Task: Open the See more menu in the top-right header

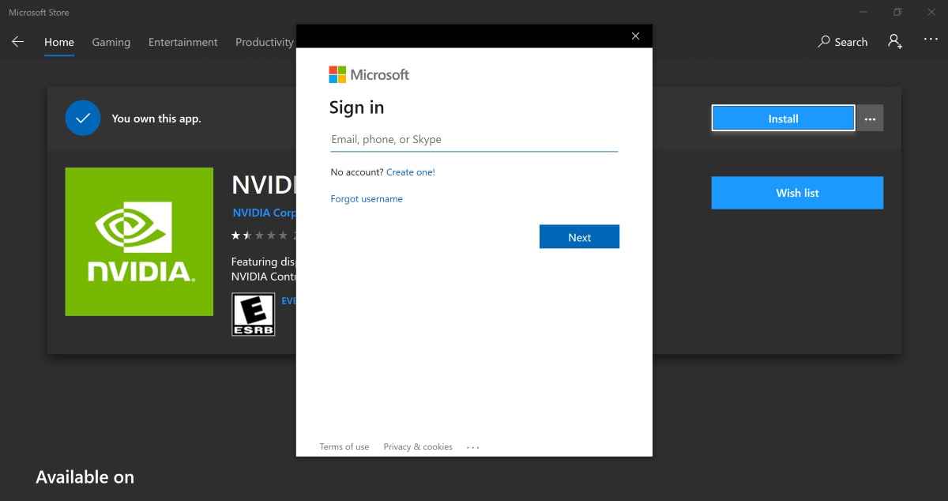Action: [931, 40]
